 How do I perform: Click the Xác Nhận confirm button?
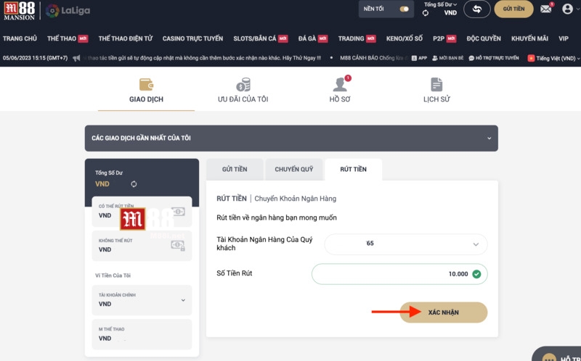click(443, 312)
